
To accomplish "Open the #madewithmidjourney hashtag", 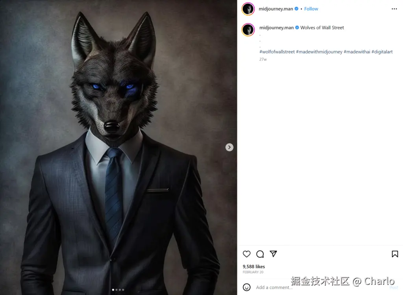I will (319, 51).
